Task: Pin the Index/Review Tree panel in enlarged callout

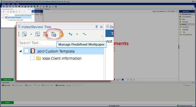Action: point(96,27)
